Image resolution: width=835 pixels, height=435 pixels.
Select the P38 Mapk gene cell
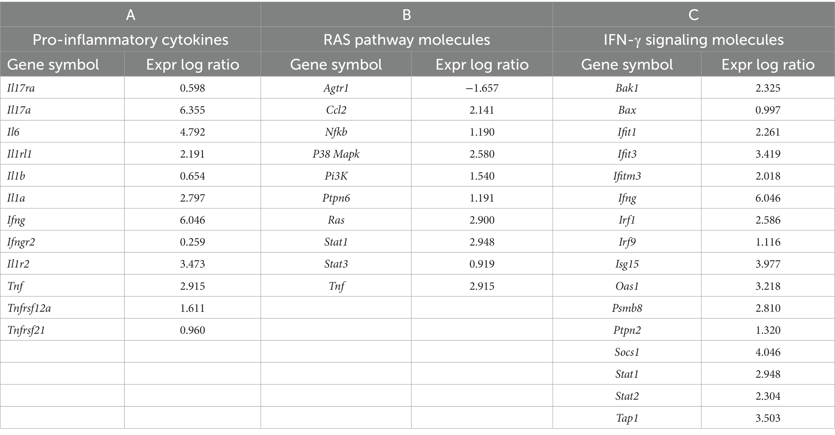336,154
